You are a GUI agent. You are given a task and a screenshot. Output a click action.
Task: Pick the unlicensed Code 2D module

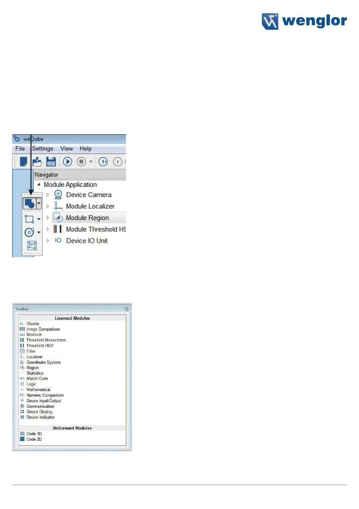pos(34,439)
